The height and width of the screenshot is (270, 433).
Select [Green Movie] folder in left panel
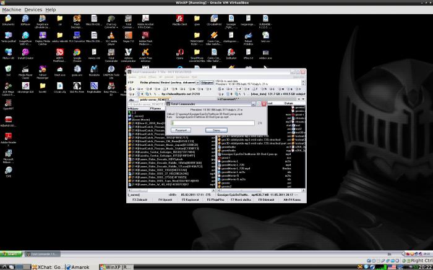click(x=141, y=120)
